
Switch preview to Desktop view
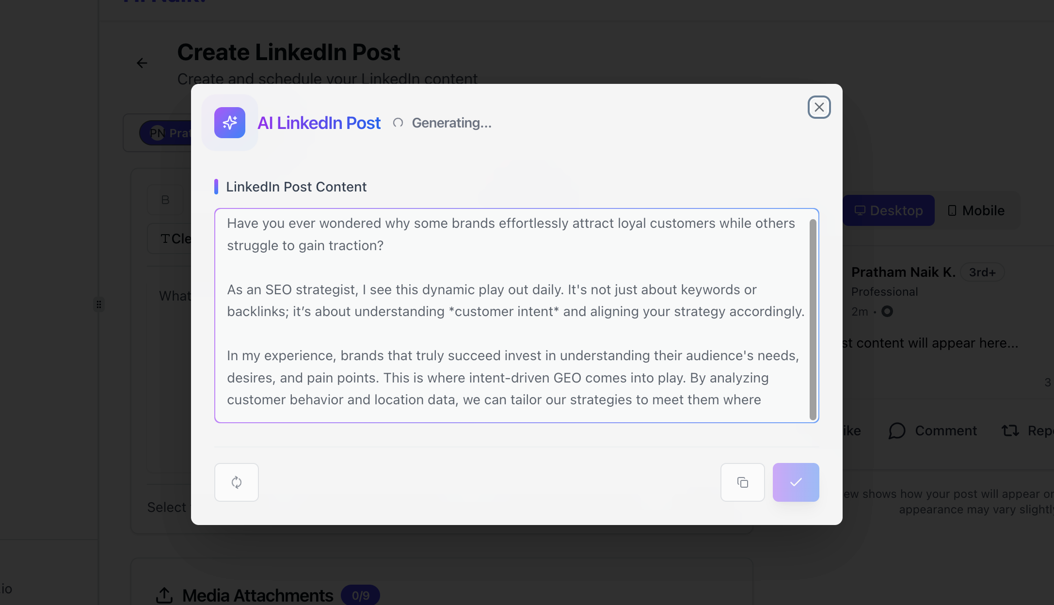tap(888, 210)
